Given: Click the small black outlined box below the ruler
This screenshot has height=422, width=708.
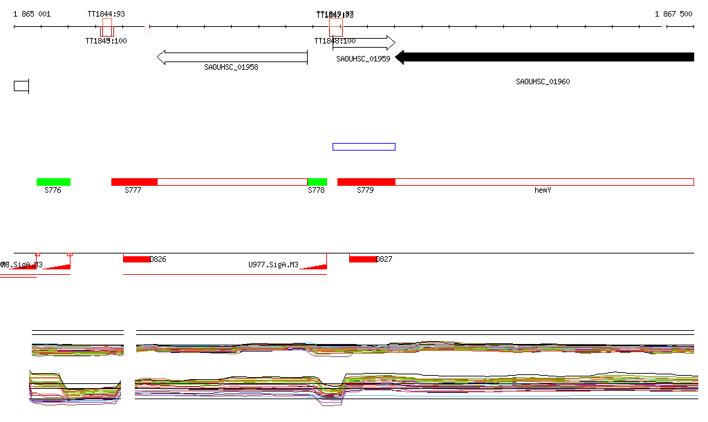Looking at the screenshot, I should point(21,86).
